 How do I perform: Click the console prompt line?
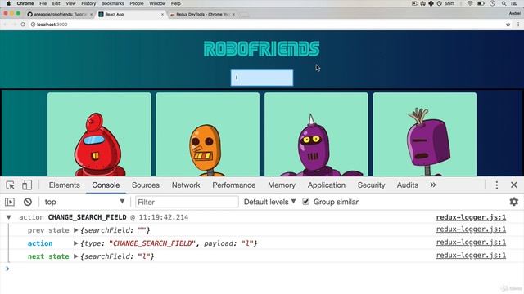pos(262,269)
